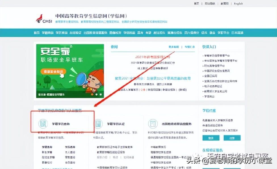Open the red 2021年研考国家线 headline
Screen dimensions: 277x169
point(153,57)
